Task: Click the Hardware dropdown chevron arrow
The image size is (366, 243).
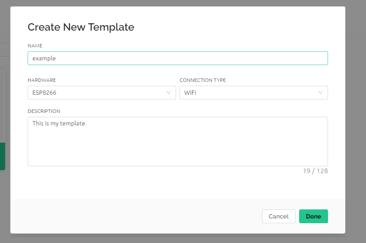Action: (169, 93)
